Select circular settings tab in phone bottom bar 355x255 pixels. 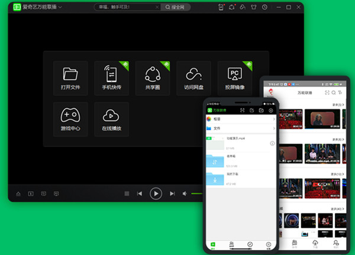(x=269, y=245)
